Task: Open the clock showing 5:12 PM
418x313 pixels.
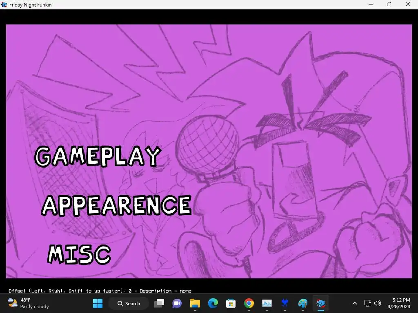Action: coord(399,303)
